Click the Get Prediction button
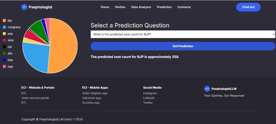The image size is (276, 124). click(x=183, y=46)
